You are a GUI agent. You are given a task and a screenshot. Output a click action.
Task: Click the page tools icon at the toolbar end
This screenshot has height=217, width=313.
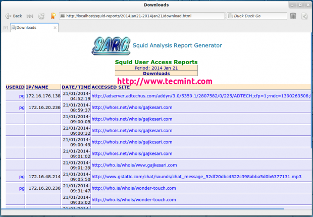(x=304, y=16)
